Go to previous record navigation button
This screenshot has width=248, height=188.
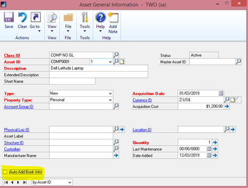(x=12, y=182)
